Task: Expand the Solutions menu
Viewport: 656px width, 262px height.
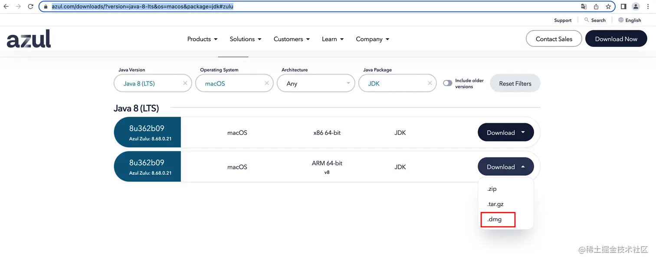Action: pos(246,39)
